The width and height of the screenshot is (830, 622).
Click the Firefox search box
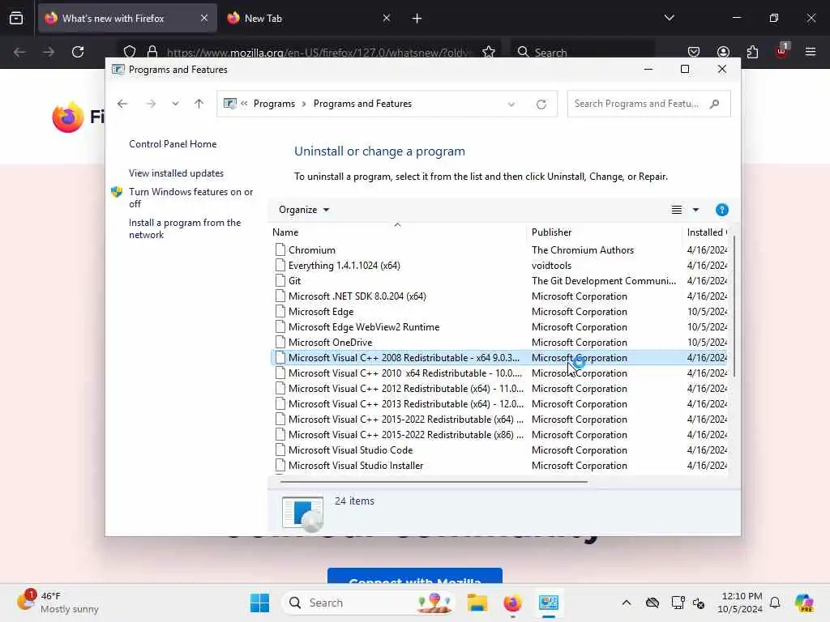[x=582, y=53]
